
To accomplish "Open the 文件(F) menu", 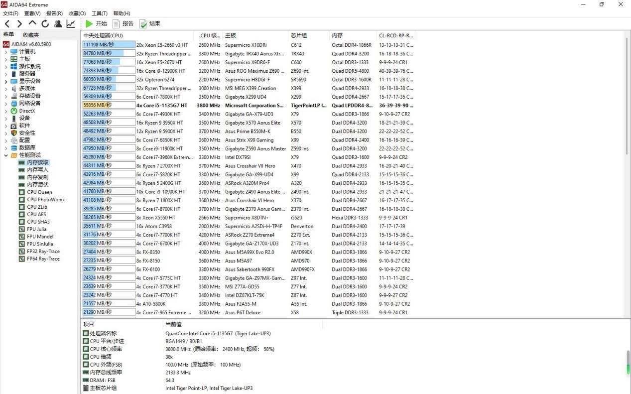I will pyautogui.click(x=10, y=13).
